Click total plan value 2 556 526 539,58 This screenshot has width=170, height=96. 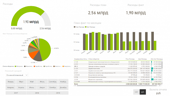point(131,84)
